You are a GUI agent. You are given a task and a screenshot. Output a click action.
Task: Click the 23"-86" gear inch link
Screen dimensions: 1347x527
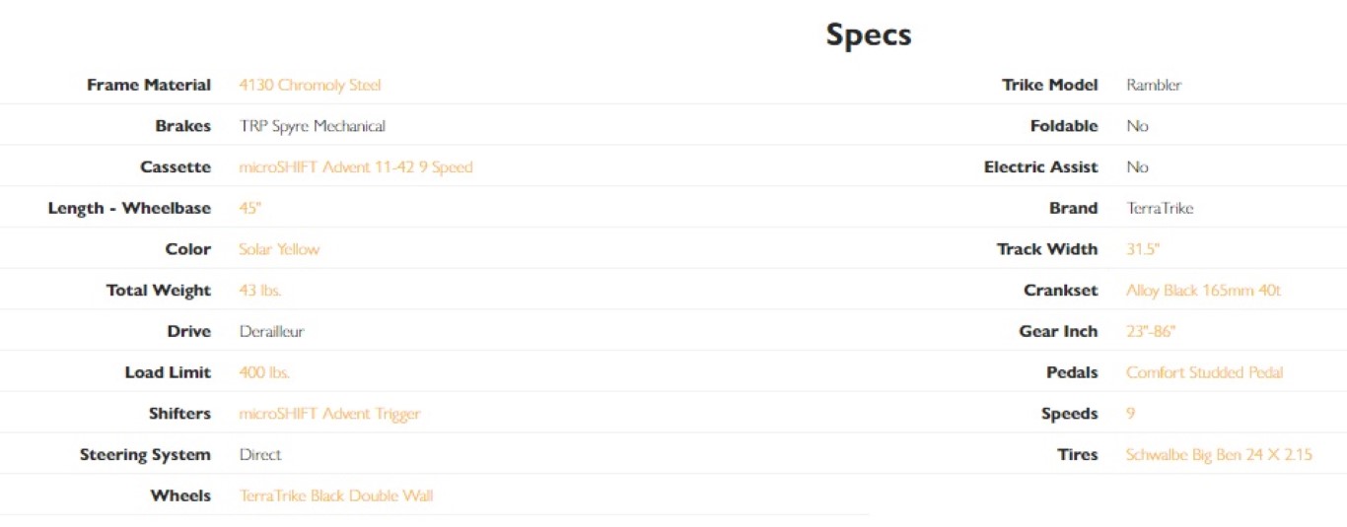(1151, 332)
